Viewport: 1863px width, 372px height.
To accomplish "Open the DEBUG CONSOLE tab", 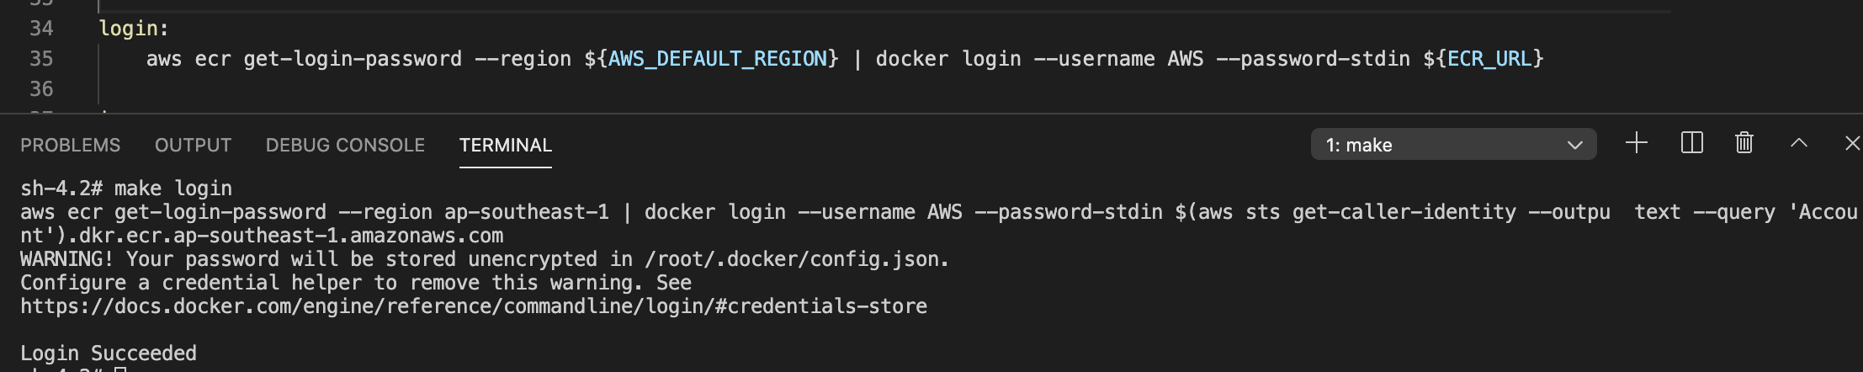I will point(345,145).
